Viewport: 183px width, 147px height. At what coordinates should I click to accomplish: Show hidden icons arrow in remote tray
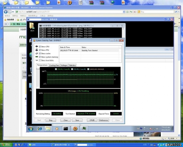pyautogui.click(x=147, y=129)
